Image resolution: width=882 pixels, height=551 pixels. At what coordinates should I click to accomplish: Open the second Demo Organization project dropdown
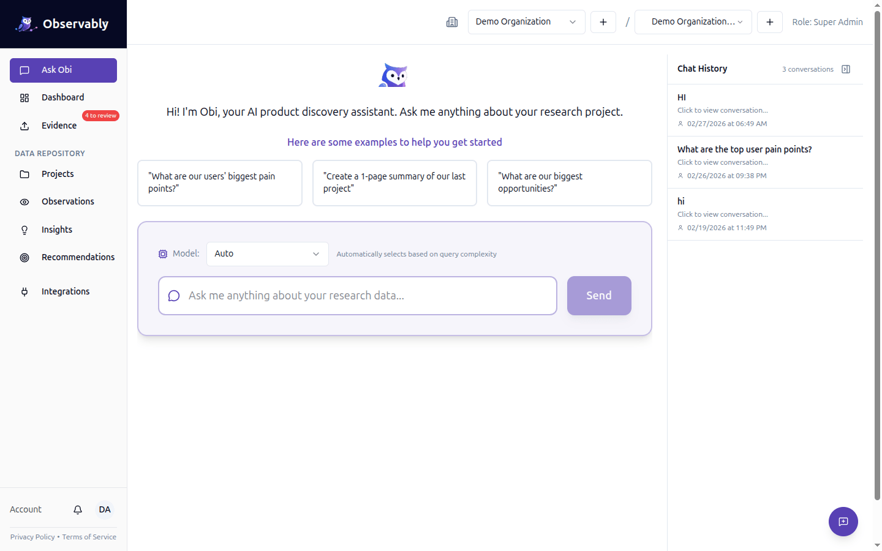click(693, 21)
